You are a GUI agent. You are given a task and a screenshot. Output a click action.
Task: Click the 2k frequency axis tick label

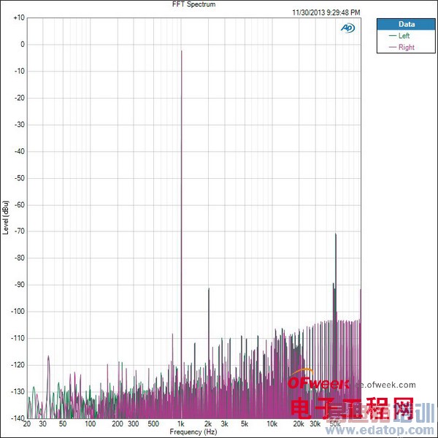coord(208,423)
